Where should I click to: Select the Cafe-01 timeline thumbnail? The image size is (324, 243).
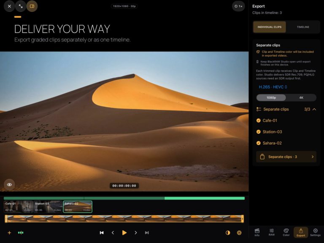coord(19,207)
